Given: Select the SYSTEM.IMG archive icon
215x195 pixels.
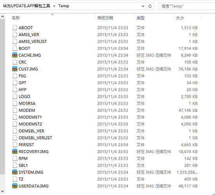Looking at the screenshot, I should coord(15,172).
